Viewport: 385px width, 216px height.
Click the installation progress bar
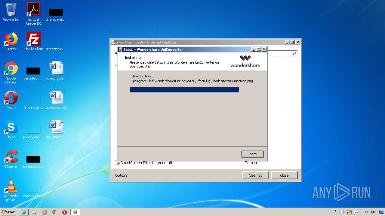click(192, 90)
